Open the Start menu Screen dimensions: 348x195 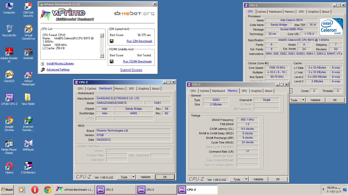pyautogui.click(x=7, y=190)
